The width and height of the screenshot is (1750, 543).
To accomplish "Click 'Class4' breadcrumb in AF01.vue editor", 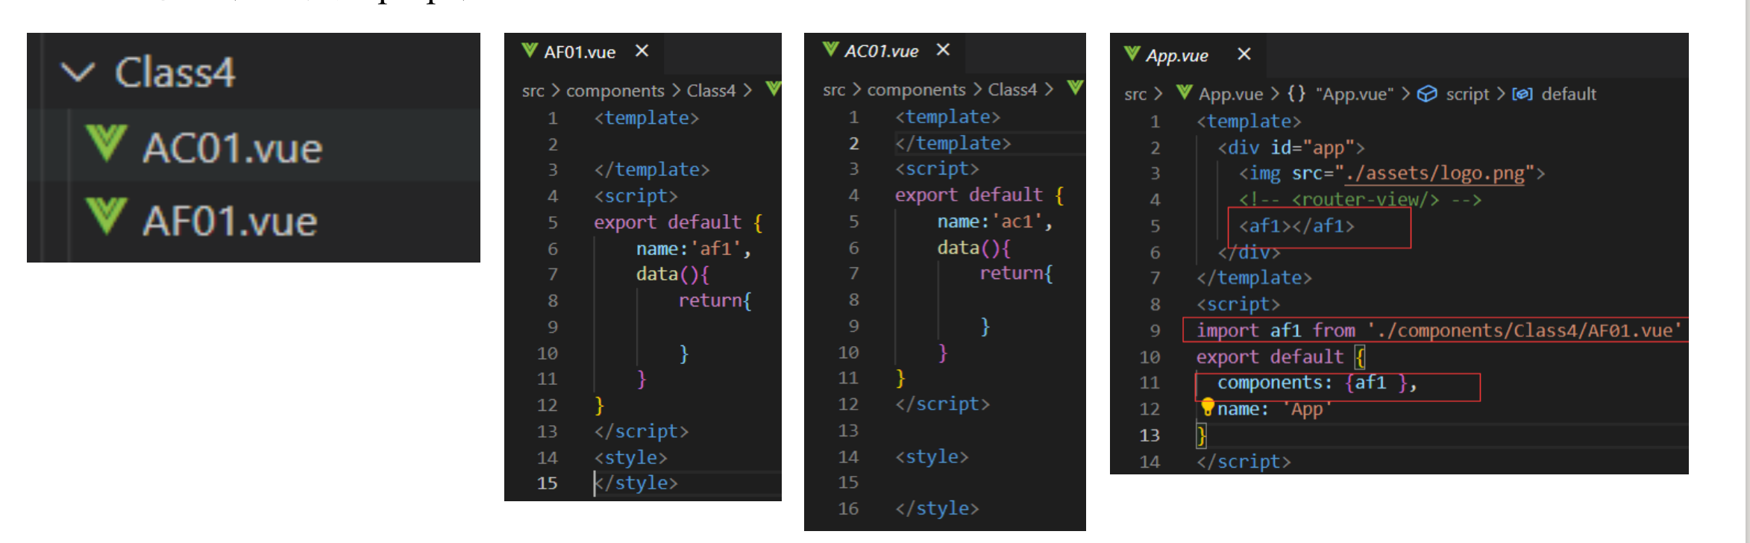I will (x=711, y=90).
